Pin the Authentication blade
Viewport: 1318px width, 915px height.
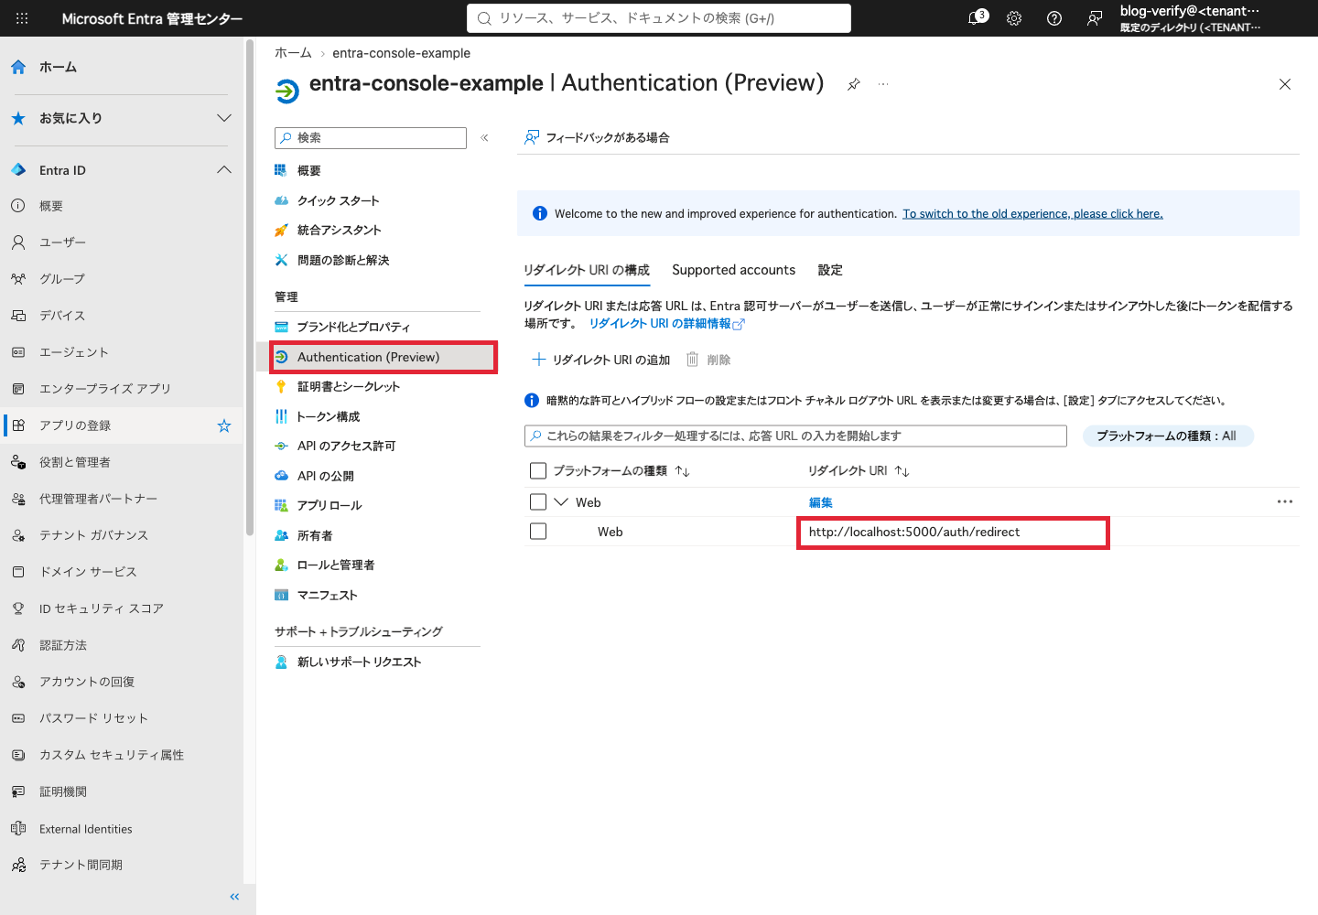point(854,84)
